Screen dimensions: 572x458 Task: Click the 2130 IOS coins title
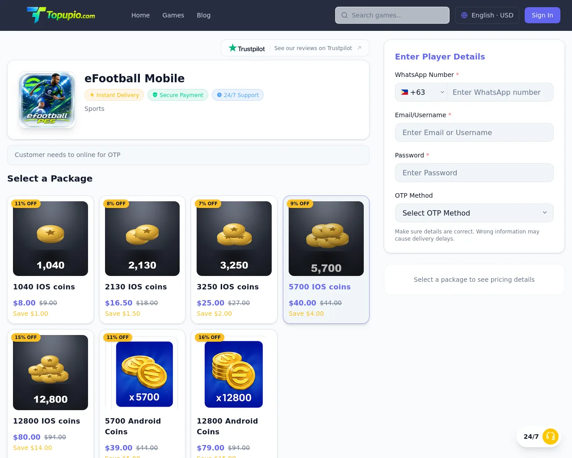tap(136, 287)
